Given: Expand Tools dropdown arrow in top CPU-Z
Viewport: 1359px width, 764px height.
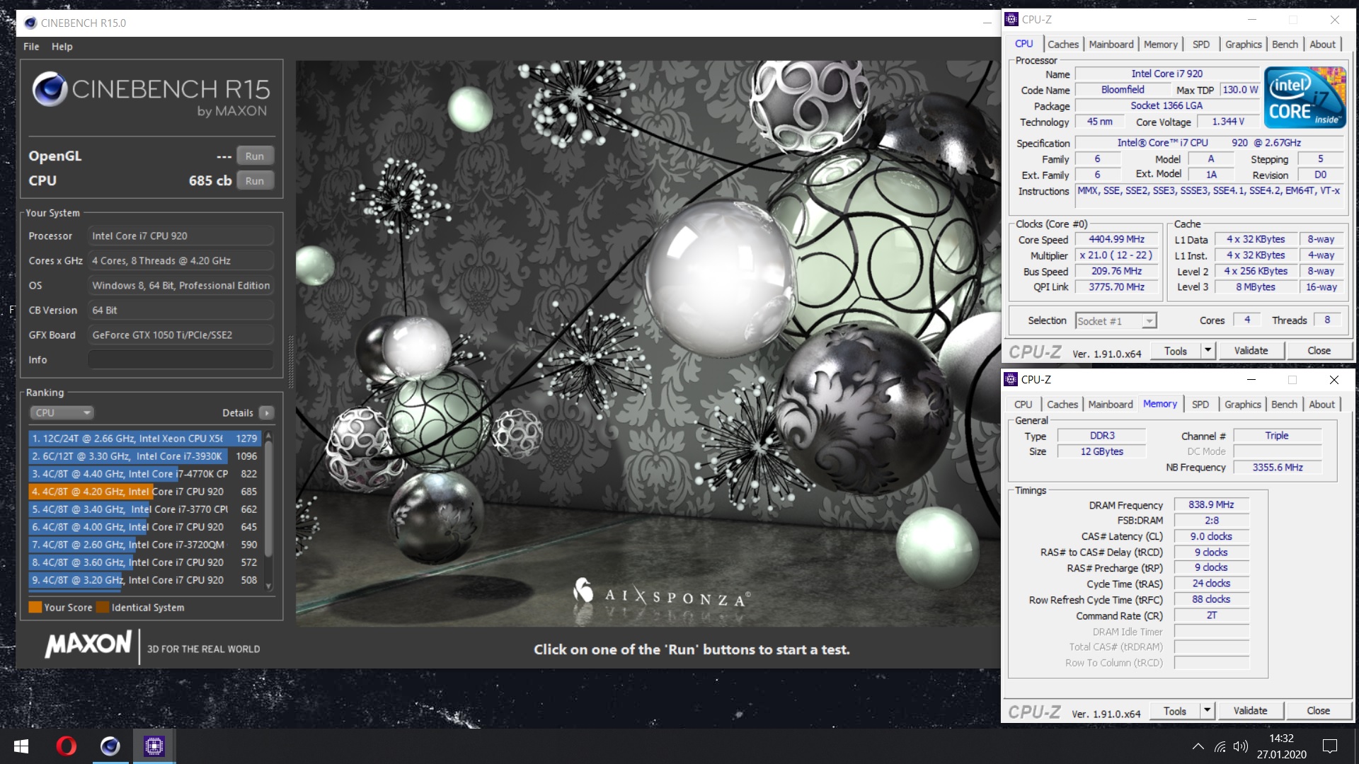Looking at the screenshot, I should (1208, 351).
